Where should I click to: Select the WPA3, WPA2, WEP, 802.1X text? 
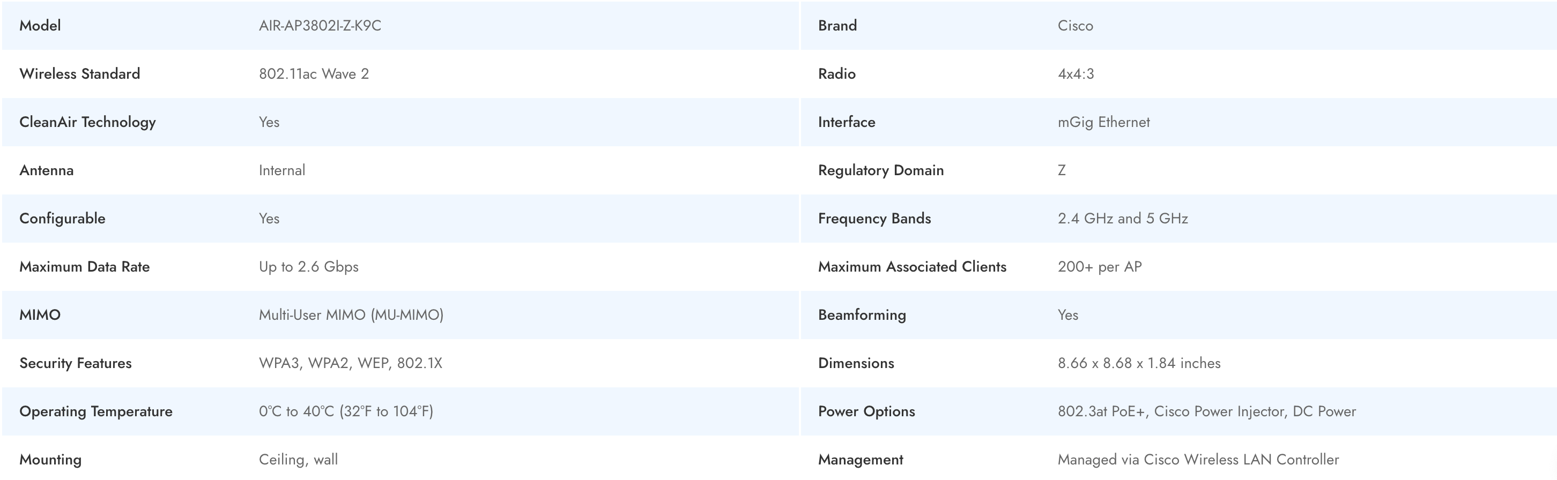click(x=351, y=363)
